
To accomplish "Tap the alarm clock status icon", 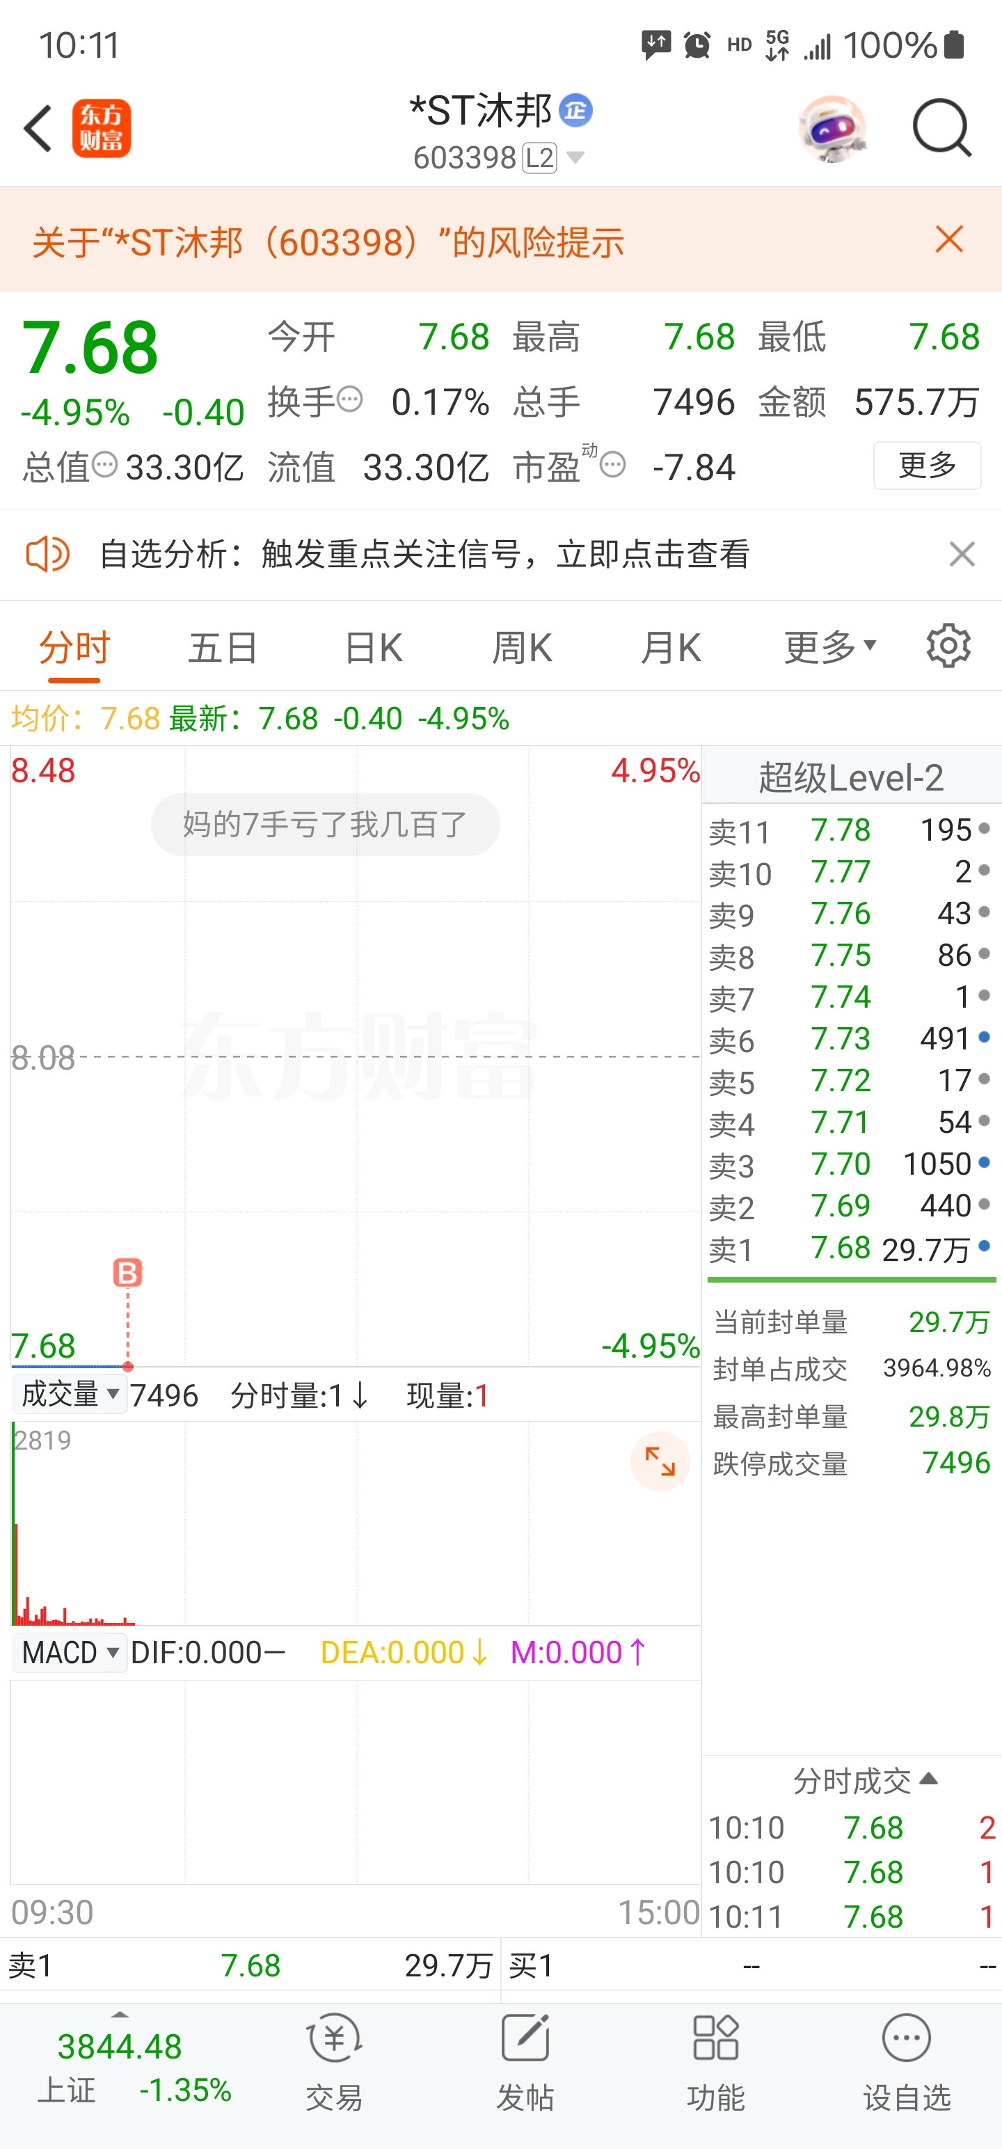I will (x=697, y=45).
